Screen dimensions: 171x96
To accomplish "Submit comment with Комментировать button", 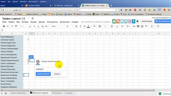I will (x=43, y=74).
